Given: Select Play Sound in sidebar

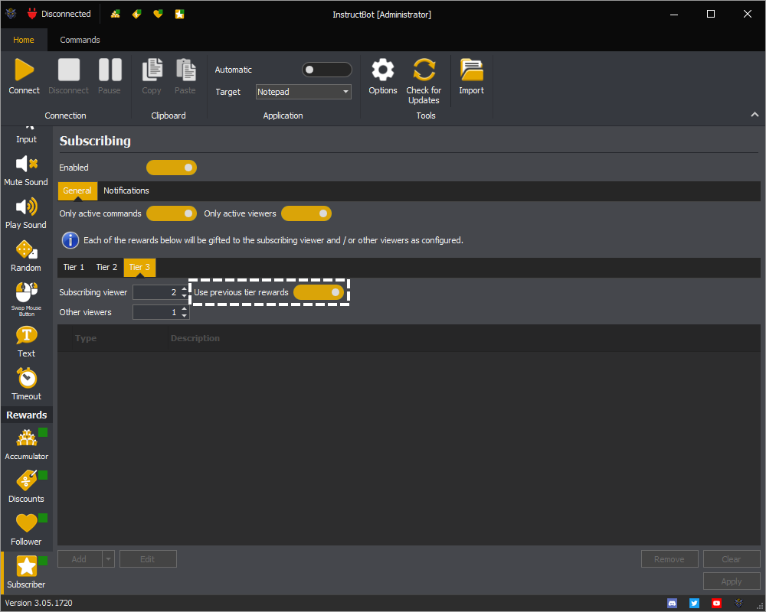Looking at the screenshot, I should click(26, 213).
